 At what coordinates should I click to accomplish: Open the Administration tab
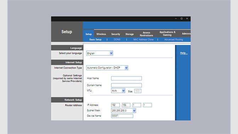click(x=186, y=34)
